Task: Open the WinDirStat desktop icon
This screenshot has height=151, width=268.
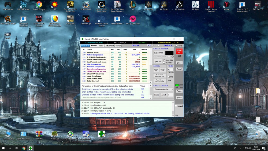Action: click(55, 134)
